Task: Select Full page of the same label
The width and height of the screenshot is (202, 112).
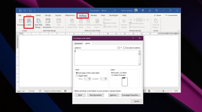Action: [x=77, y=73]
